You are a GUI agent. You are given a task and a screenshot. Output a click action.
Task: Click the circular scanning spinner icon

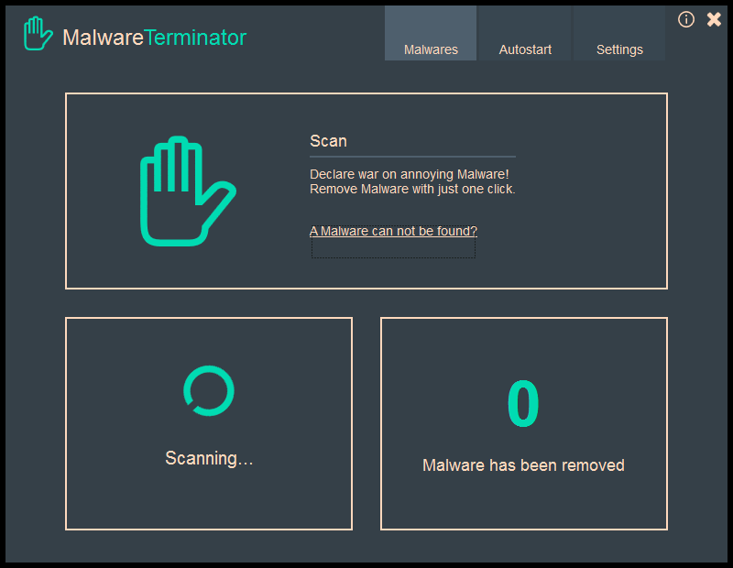tap(209, 391)
